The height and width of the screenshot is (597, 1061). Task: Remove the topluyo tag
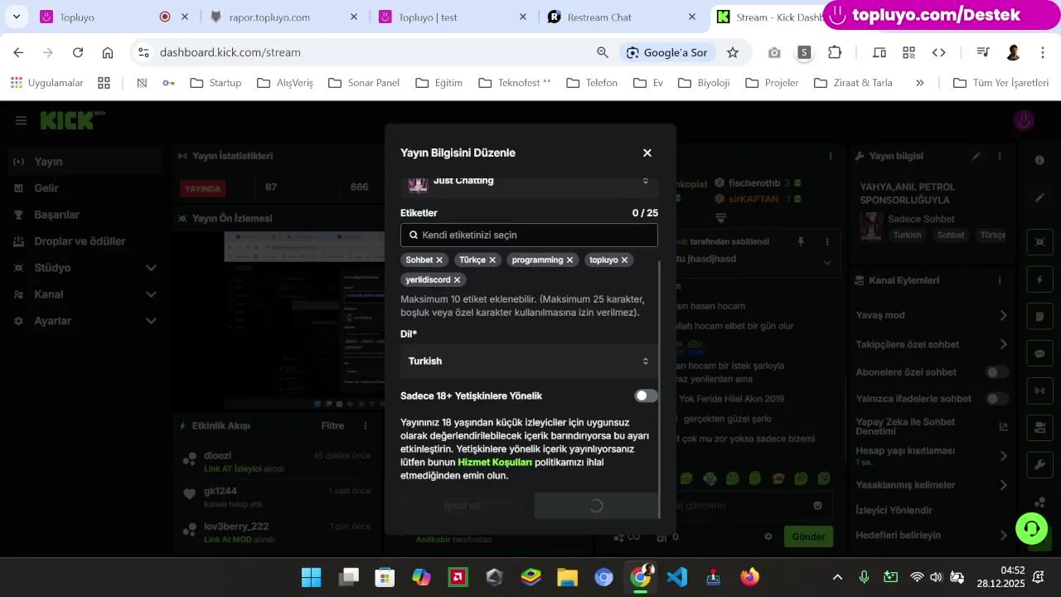click(625, 260)
